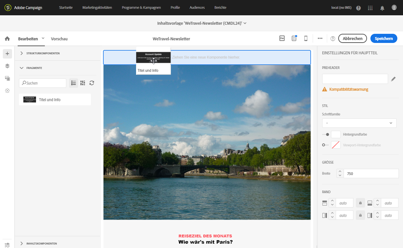
Task: Decrease the Breite value with down arrow
Action: point(340,175)
